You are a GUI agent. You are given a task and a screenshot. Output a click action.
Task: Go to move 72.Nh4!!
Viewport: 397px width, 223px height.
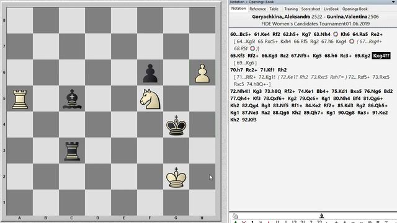[x=240, y=91]
